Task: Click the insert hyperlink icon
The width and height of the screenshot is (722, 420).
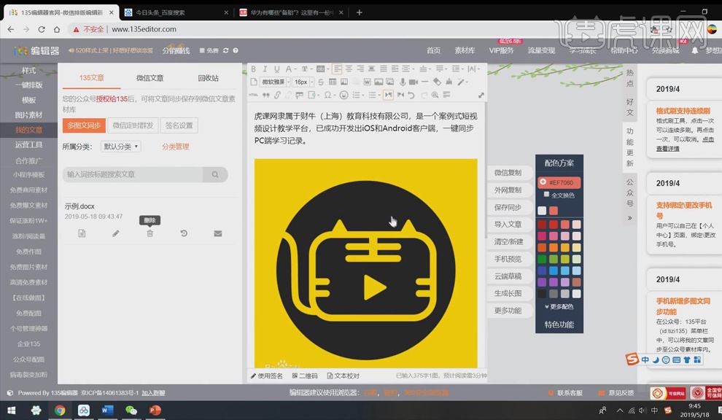Action: 277,95
